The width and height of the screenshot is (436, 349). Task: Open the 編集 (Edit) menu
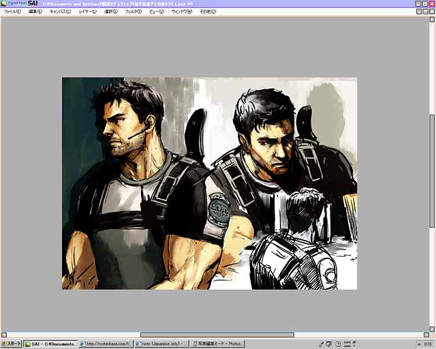[x=35, y=12]
